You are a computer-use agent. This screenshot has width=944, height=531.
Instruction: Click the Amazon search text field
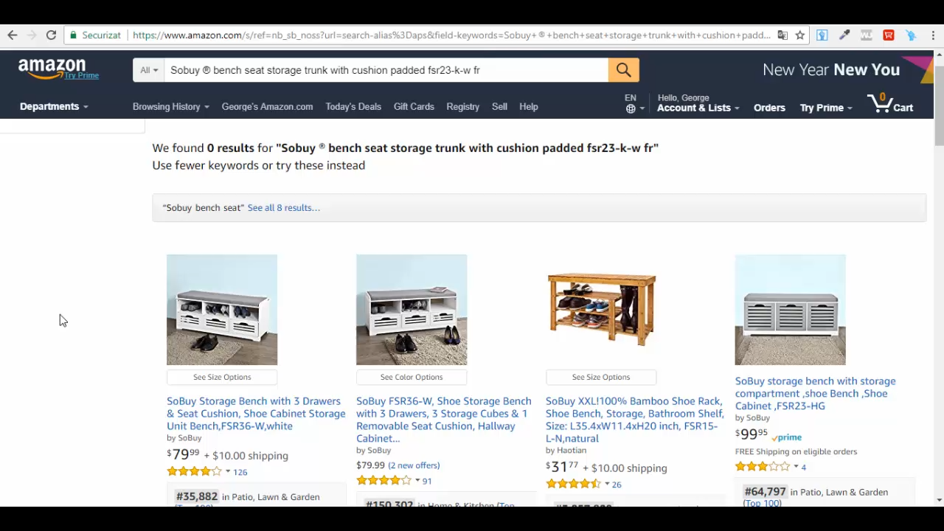point(386,70)
